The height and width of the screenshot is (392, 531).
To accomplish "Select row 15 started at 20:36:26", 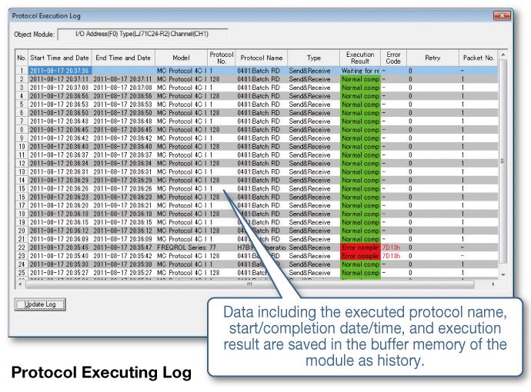I will coord(256,188).
